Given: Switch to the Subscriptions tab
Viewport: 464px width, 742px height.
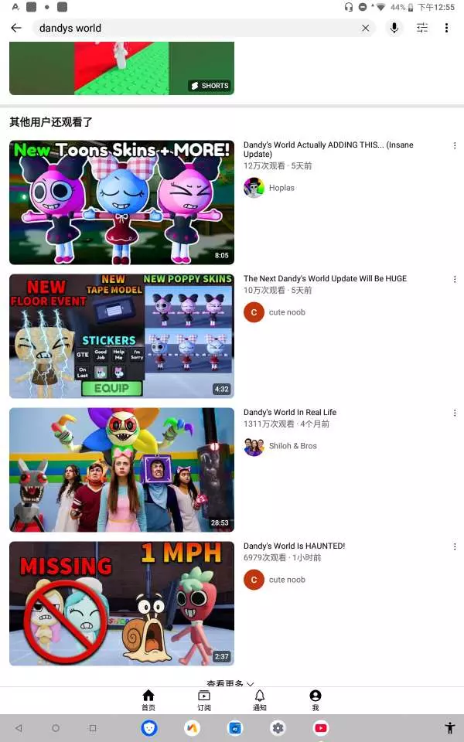Looking at the screenshot, I should 204,700.
